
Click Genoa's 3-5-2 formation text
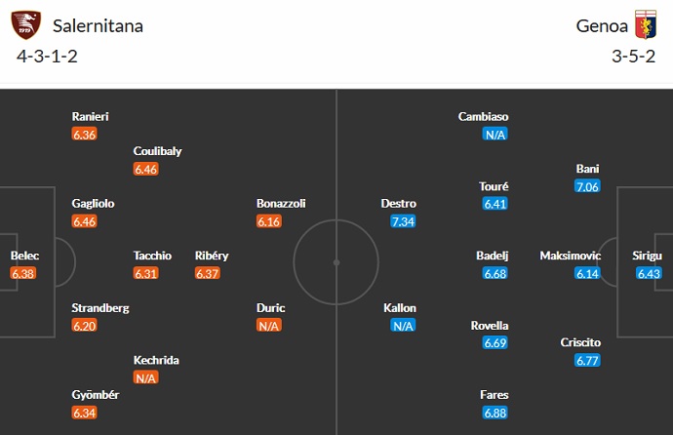pos(632,56)
